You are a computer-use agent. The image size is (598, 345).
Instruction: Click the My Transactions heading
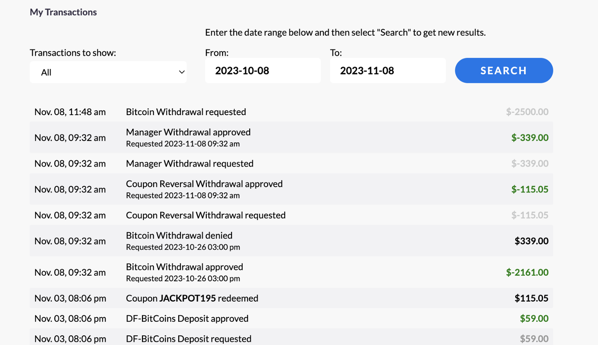(63, 12)
